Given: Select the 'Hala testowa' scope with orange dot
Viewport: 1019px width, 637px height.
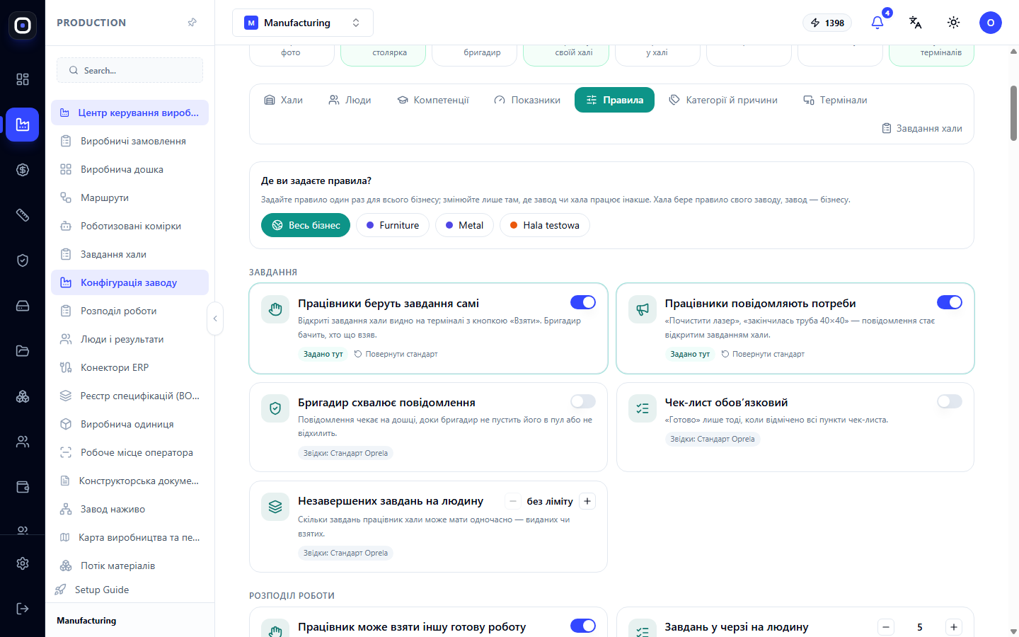Looking at the screenshot, I should [x=545, y=225].
